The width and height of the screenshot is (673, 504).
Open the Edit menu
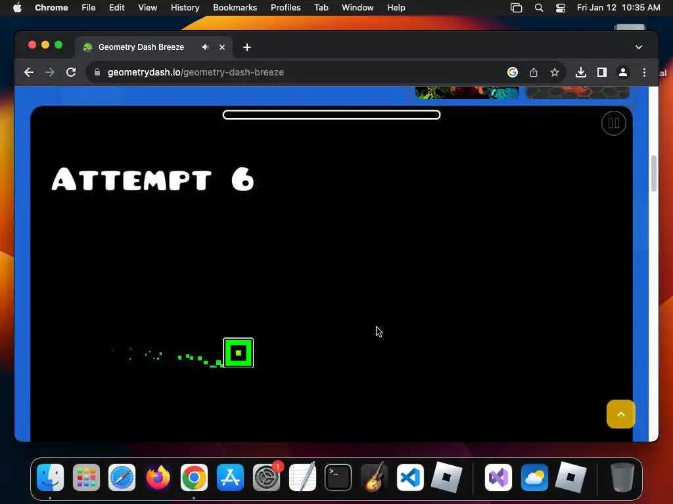(x=116, y=7)
